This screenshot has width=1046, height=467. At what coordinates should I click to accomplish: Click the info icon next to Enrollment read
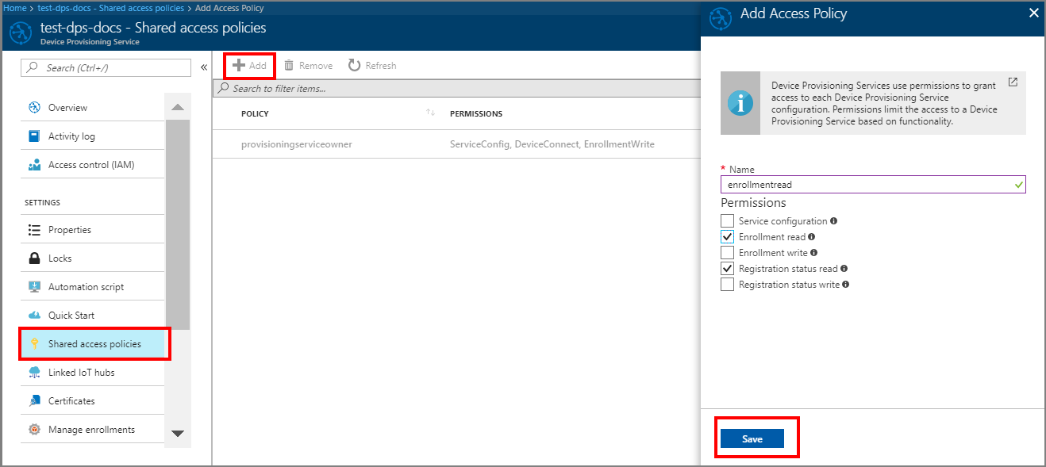(812, 237)
